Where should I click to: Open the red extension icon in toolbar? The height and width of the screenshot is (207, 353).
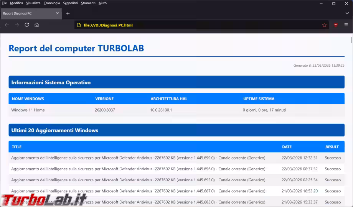pos(336,25)
